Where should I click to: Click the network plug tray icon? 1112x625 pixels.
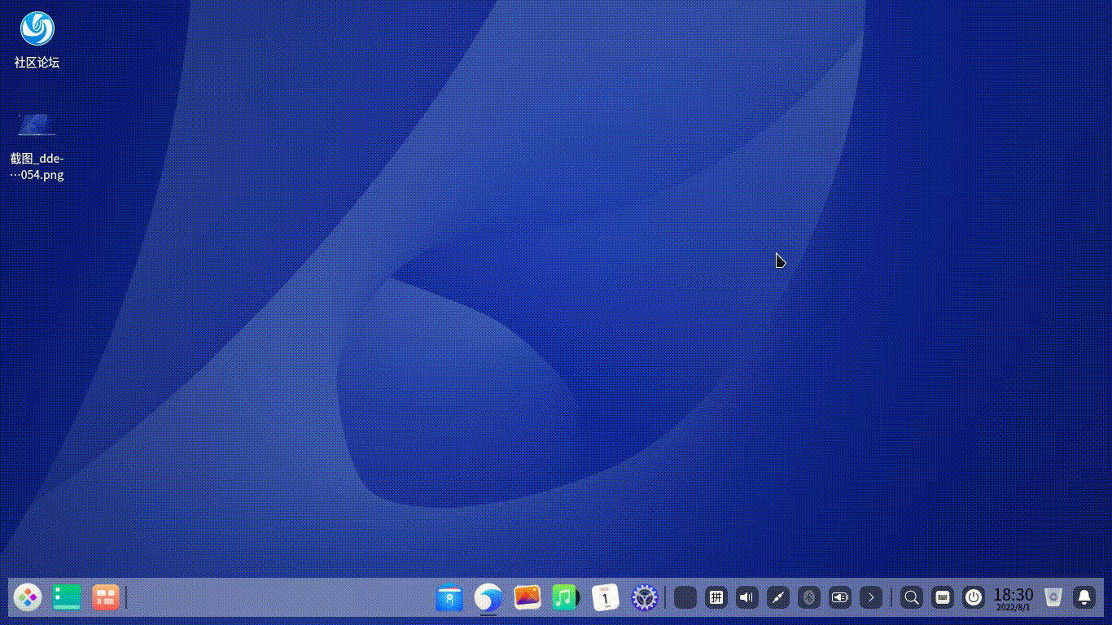tap(778, 598)
